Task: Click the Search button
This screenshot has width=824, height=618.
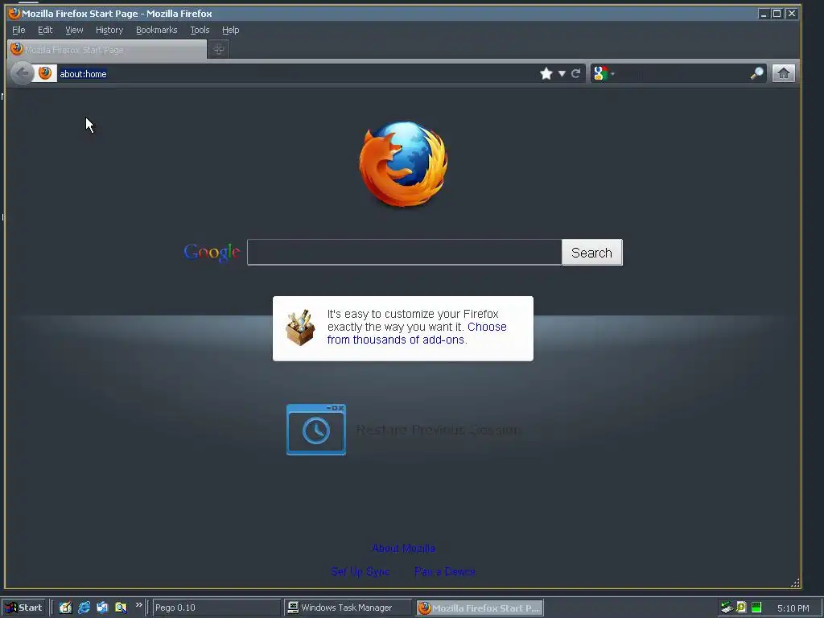Action: click(591, 253)
